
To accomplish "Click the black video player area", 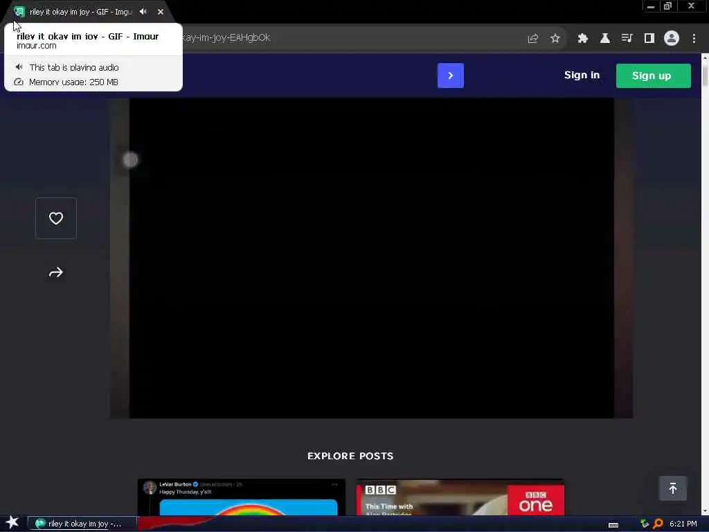I will pos(371,258).
